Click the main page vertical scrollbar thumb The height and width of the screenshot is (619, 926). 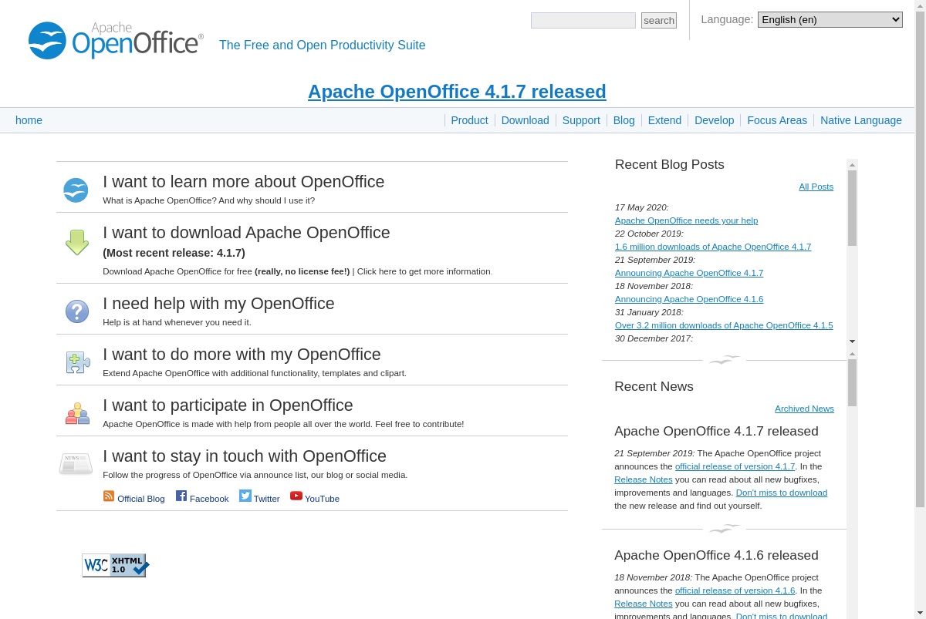coord(920,259)
